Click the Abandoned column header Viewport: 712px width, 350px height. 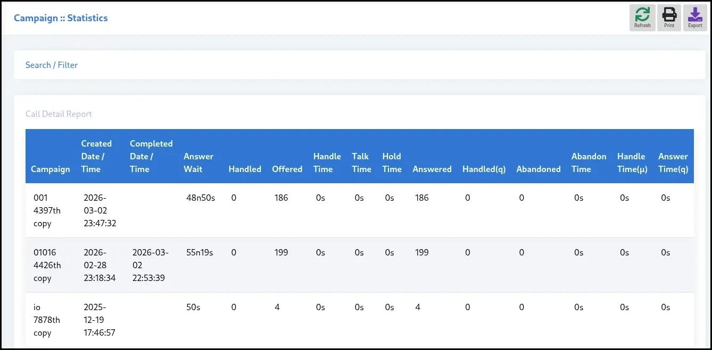[x=539, y=169]
